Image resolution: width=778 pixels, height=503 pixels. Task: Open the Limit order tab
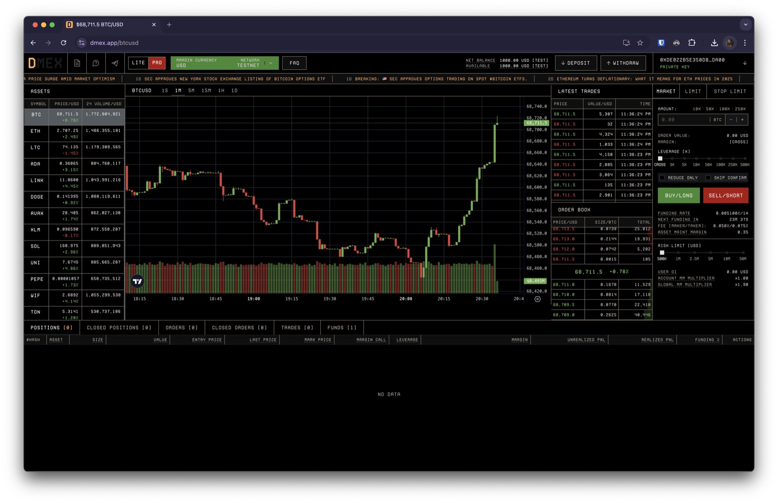(693, 92)
